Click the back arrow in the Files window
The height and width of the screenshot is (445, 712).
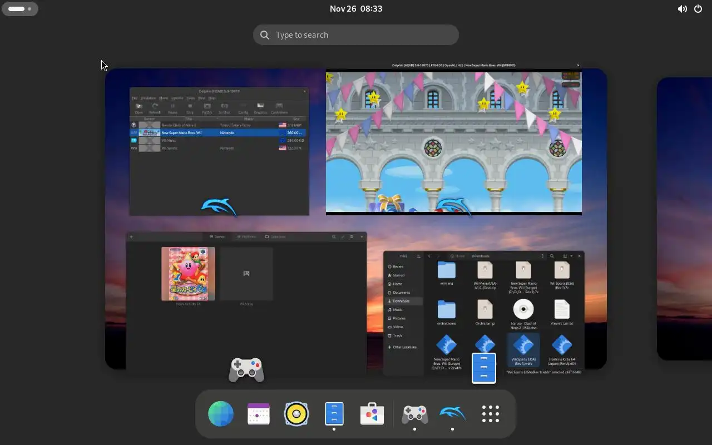(x=429, y=256)
